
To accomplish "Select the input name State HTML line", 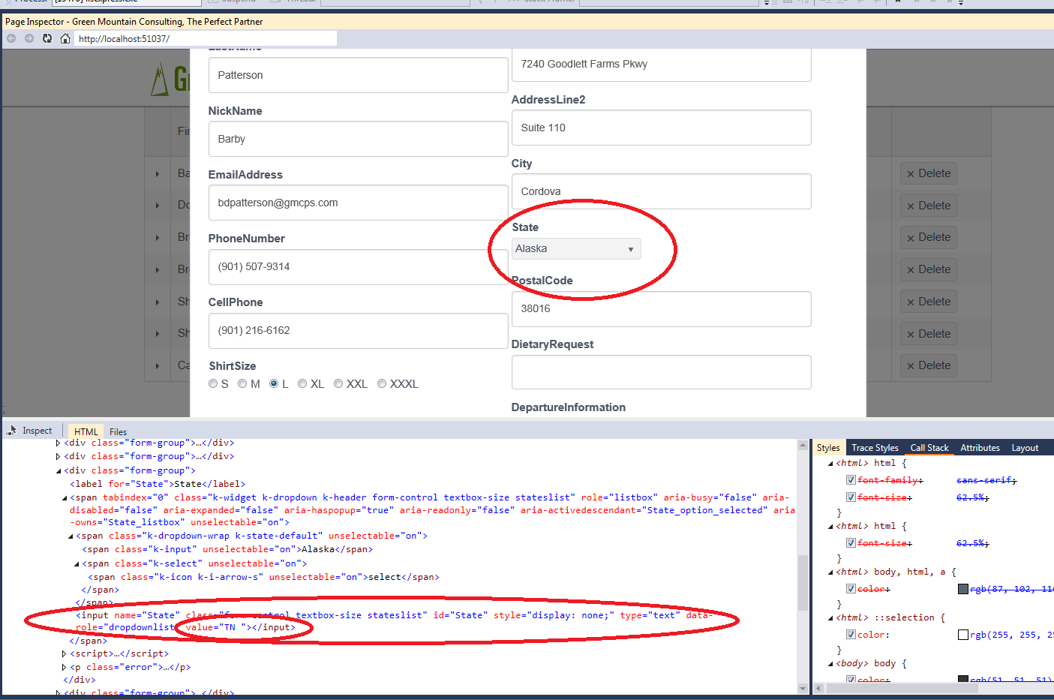I will 394,621.
